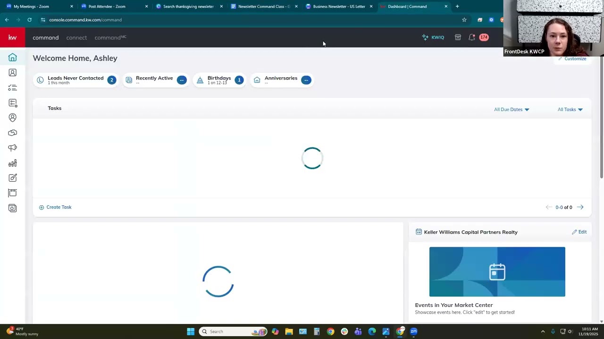
Task: Open the event calendar icon beside Keller Williams
Action: tap(419, 232)
